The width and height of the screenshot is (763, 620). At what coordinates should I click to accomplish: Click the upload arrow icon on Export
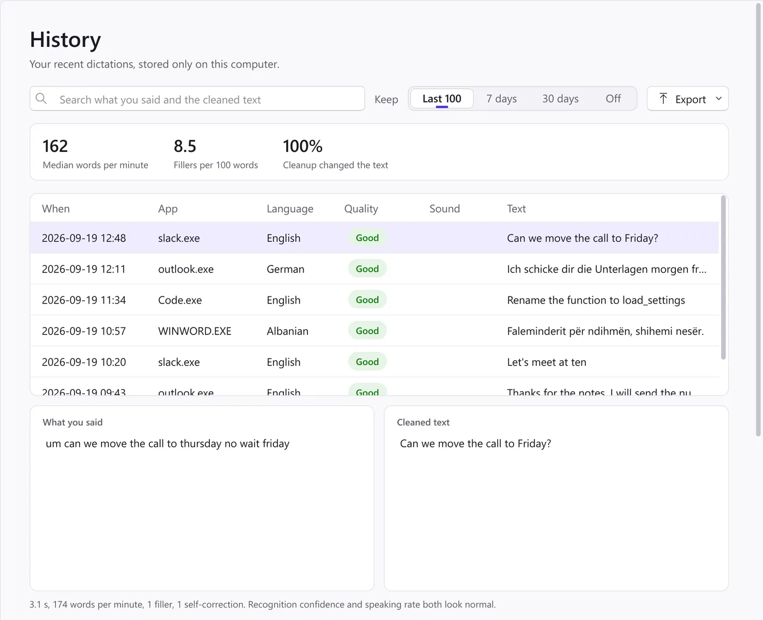click(x=663, y=99)
